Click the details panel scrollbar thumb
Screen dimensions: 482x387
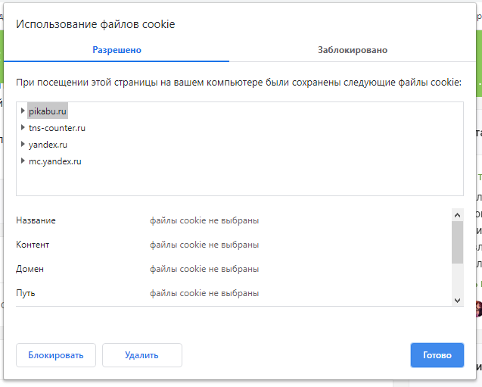click(x=457, y=242)
